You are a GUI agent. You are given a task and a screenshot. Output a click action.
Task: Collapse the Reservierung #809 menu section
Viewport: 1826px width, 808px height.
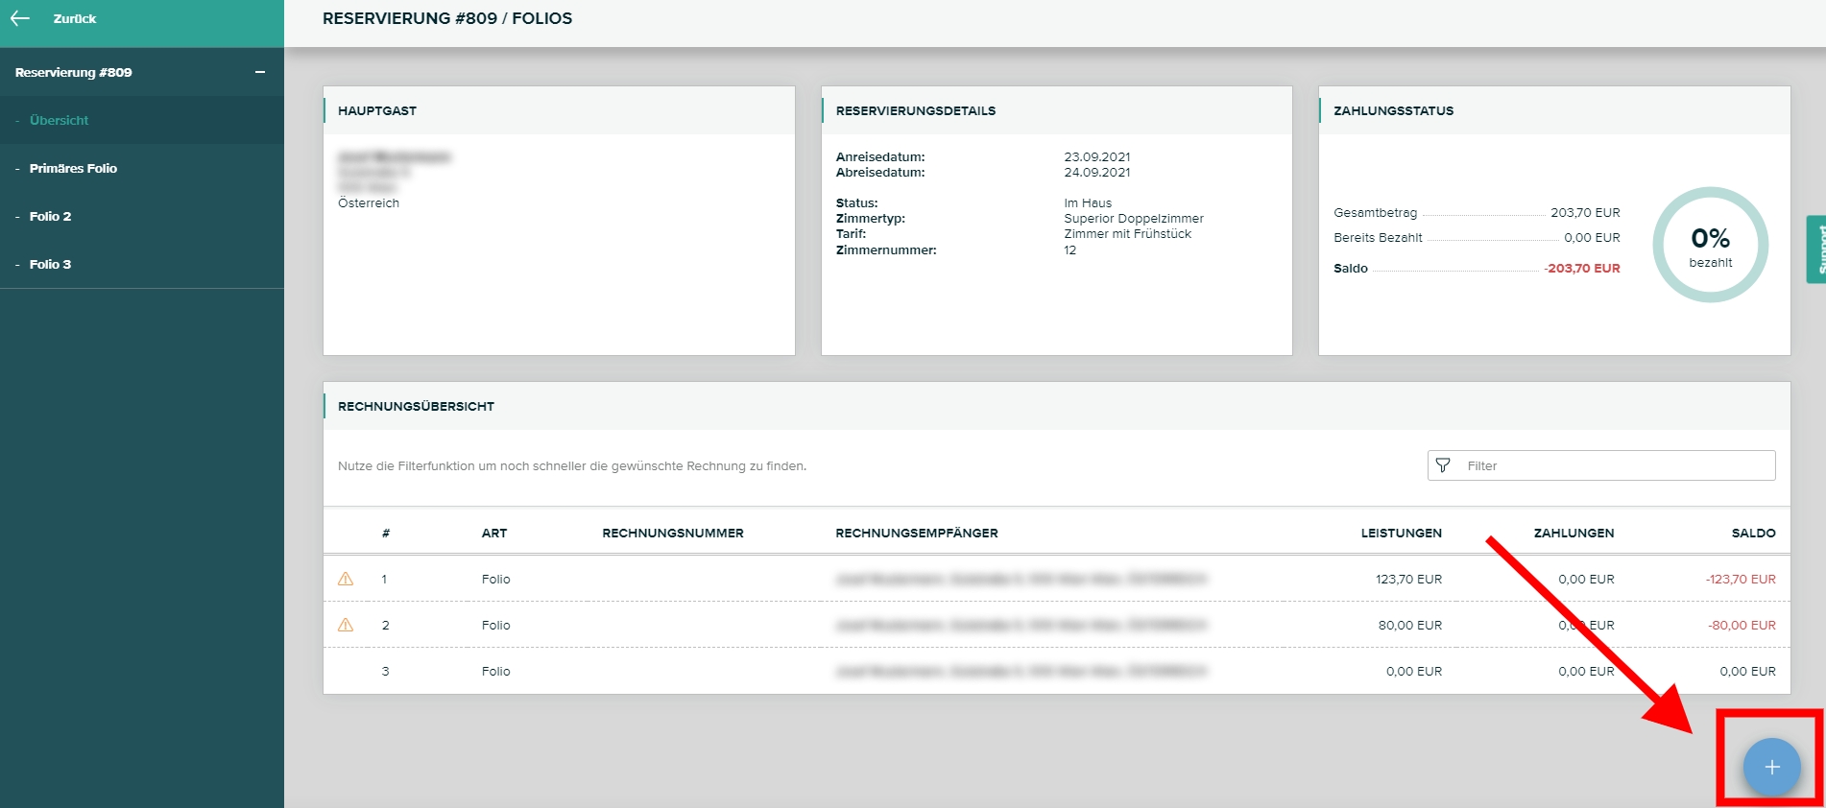coord(259,73)
